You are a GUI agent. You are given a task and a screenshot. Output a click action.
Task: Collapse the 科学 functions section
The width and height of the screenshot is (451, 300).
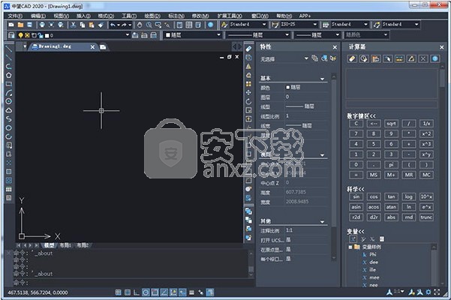tap(356, 189)
